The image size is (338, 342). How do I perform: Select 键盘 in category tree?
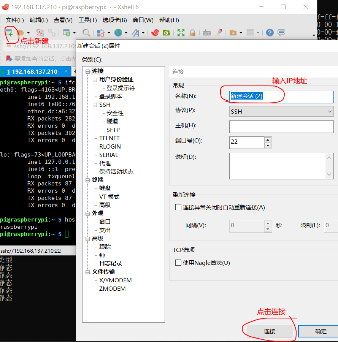105,188
